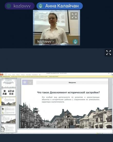Select the first slide thumbnail (title slide)
113x142 pixels.
(8, 83)
